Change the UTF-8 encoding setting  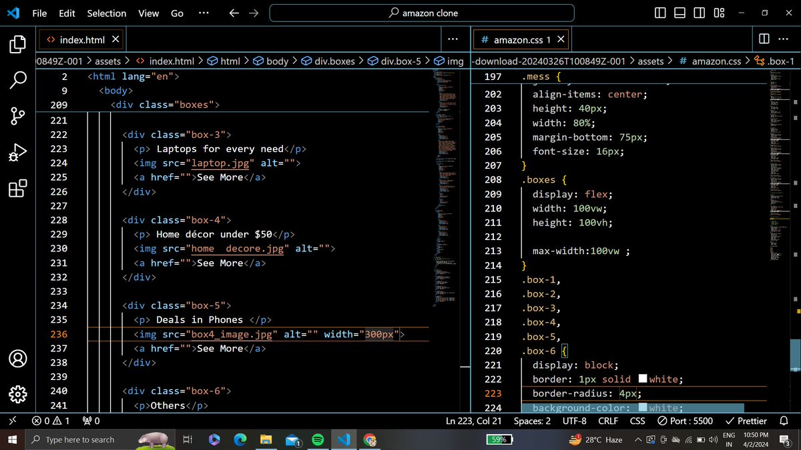574,421
